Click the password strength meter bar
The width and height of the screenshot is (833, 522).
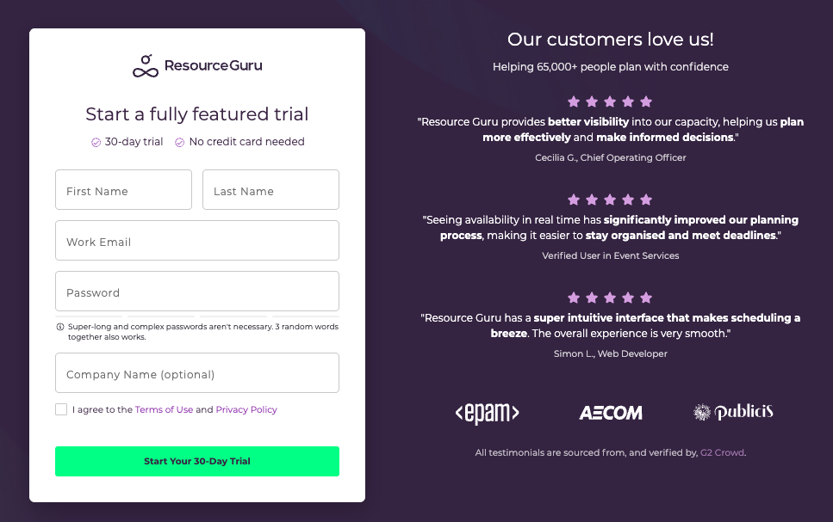click(197, 316)
